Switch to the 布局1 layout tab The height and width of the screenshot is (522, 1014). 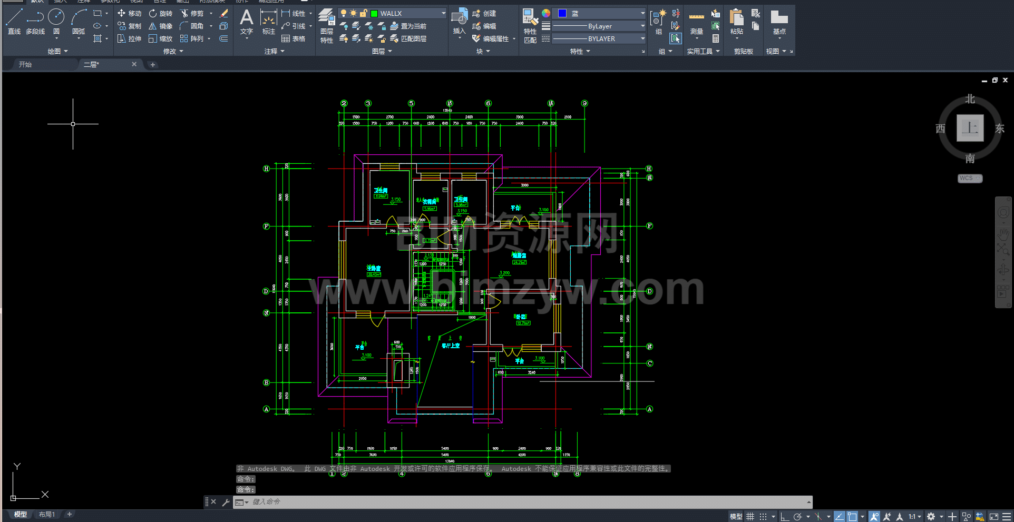47,514
